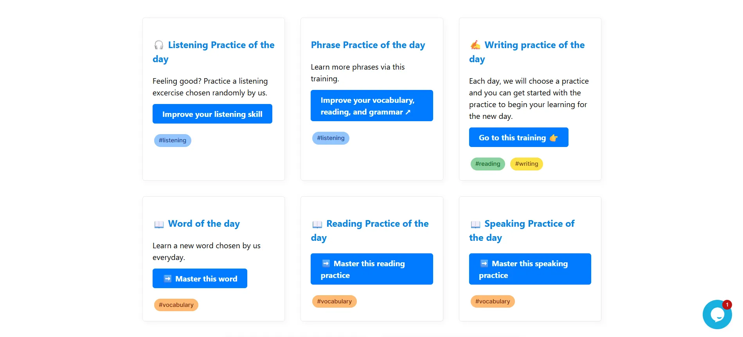Viewport: 743px width, 337px height.
Task: Click the headphones icon in Listening Practice
Action: tap(158, 45)
